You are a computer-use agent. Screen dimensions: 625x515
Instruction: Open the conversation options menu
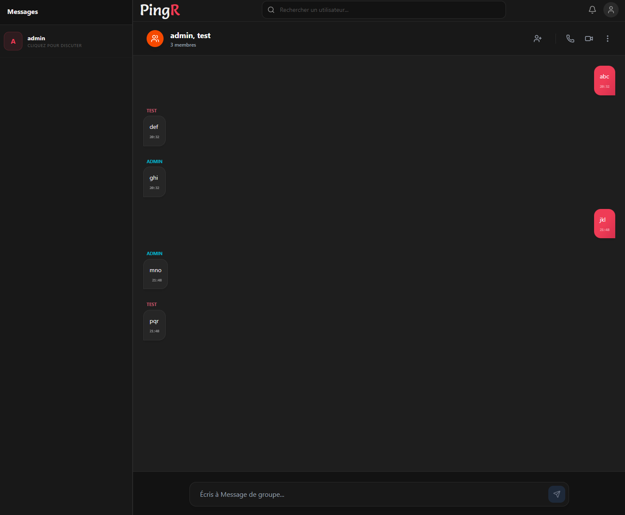[x=607, y=39]
